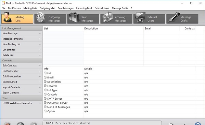
Task: Expand the Import Contacts arrow
Action: 40,87
